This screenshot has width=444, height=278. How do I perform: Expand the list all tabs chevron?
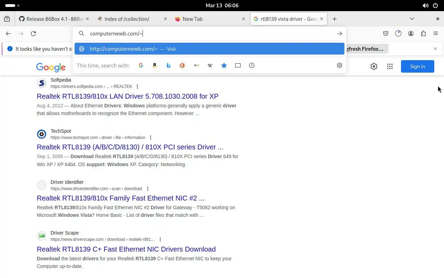(412, 19)
